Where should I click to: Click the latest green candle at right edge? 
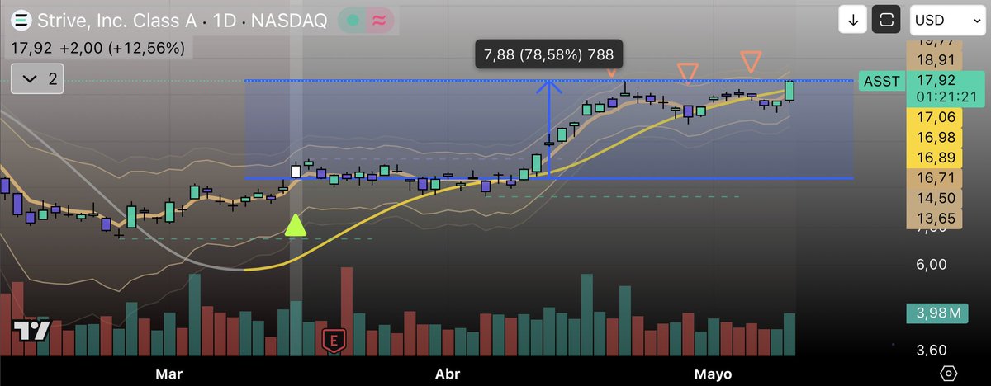point(790,91)
